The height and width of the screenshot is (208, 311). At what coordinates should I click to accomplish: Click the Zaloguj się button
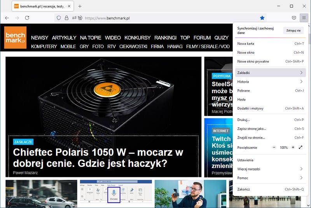tap(293, 31)
